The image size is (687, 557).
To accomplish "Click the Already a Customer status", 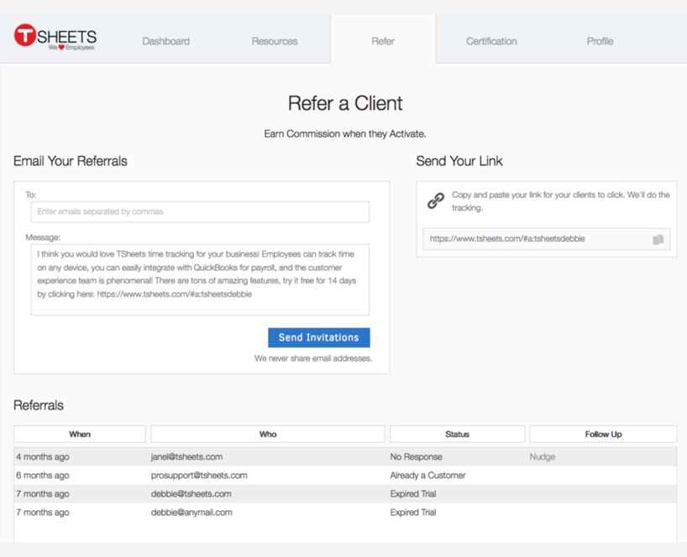I will click(x=427, y=475).
